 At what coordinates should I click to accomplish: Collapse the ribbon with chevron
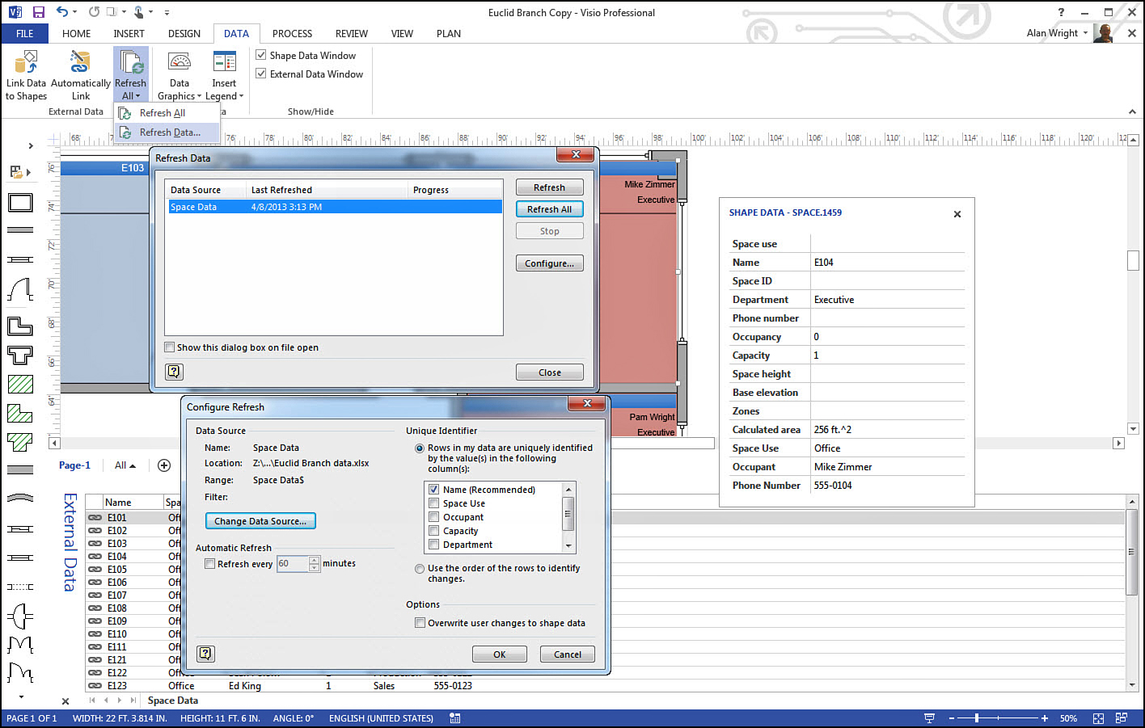coord(1130,111)
